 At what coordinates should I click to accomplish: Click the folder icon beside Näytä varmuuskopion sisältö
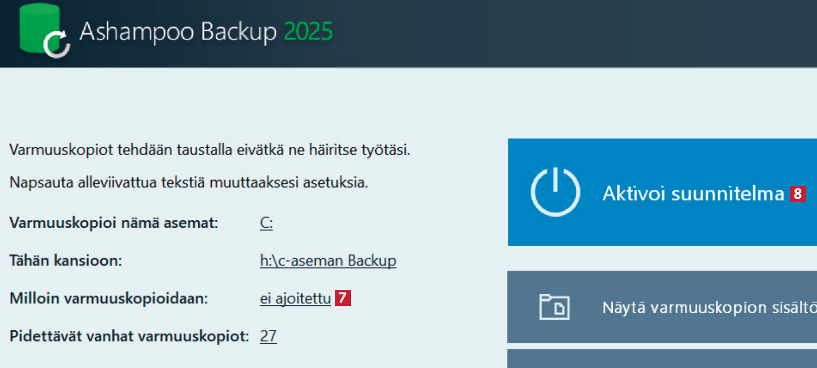click(x=554, y=307)
